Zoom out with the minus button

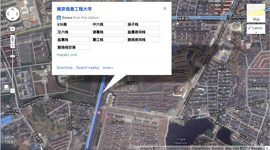pos(13,90)
